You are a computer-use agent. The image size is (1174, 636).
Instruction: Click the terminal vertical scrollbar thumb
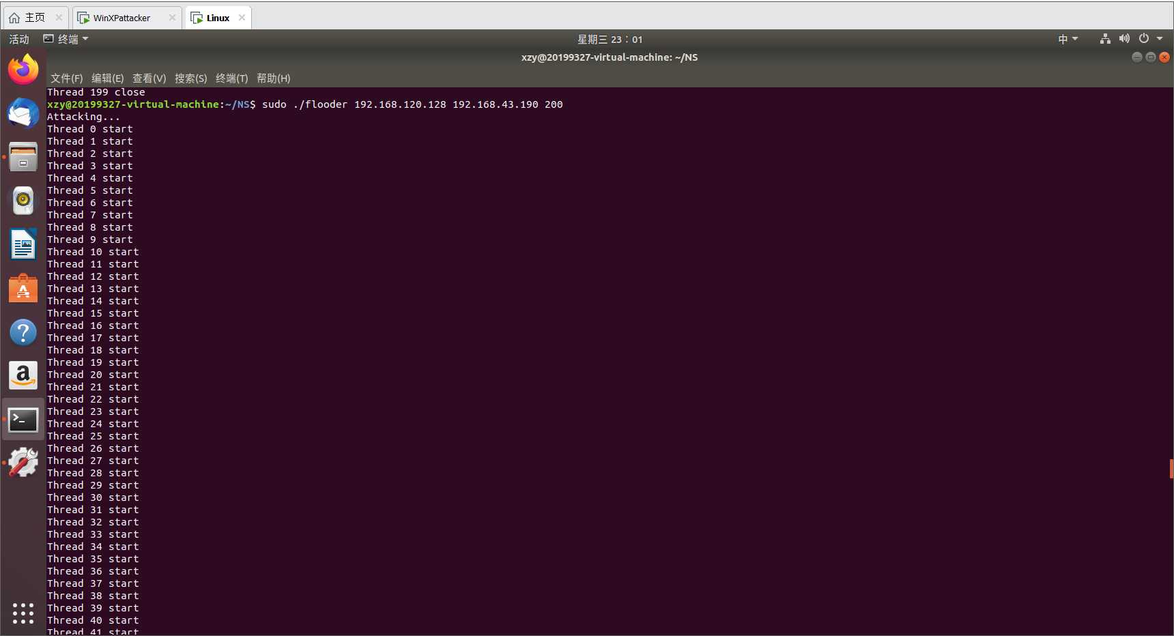click(1171, 469)
